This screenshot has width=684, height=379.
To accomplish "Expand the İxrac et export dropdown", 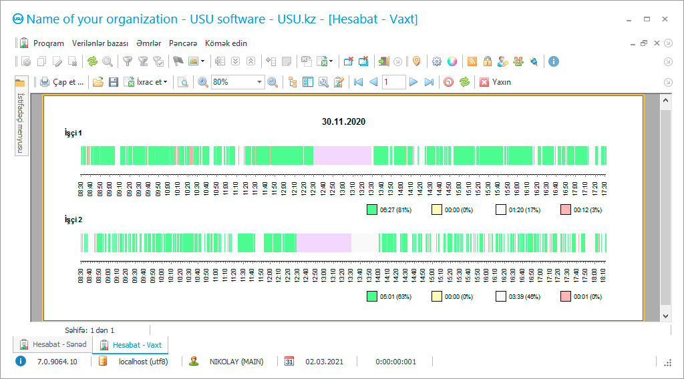I will tap(166, 82).
